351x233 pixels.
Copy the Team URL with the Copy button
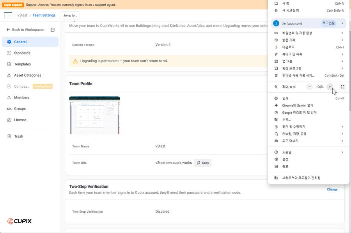coord(203,163)
